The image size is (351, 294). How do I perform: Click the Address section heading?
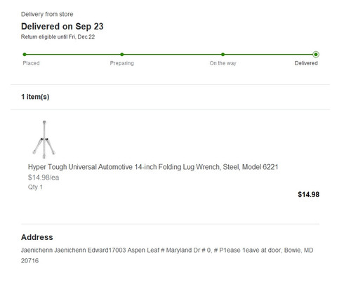(x=37, y=237)
